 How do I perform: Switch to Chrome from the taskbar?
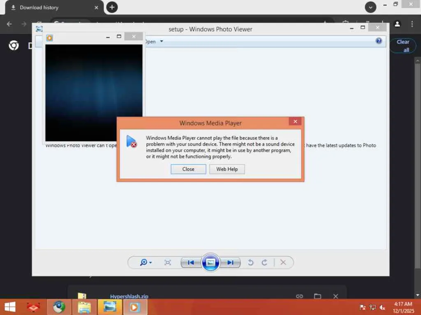pos(59,307)
